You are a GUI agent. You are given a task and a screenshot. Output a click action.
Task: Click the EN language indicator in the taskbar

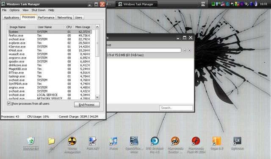click(203, 4)
